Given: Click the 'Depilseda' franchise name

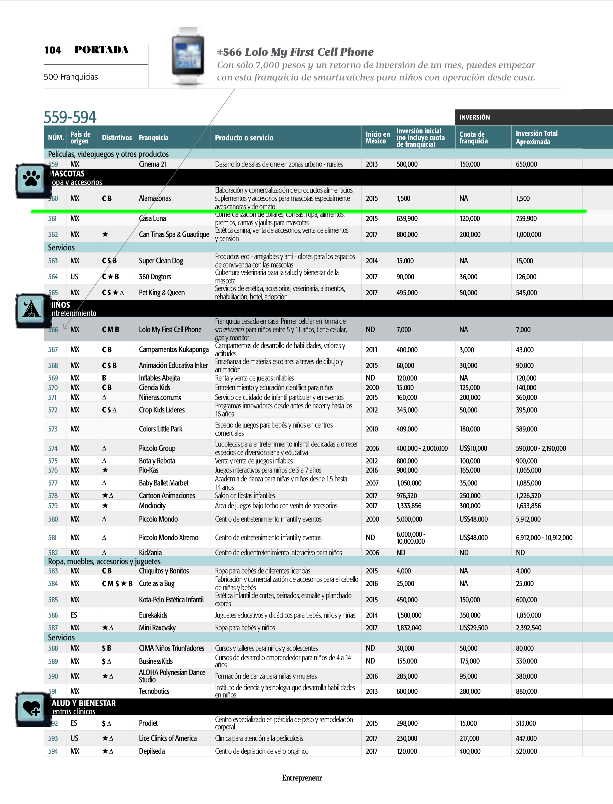Looking at the screenshot, I should point(152,751).
